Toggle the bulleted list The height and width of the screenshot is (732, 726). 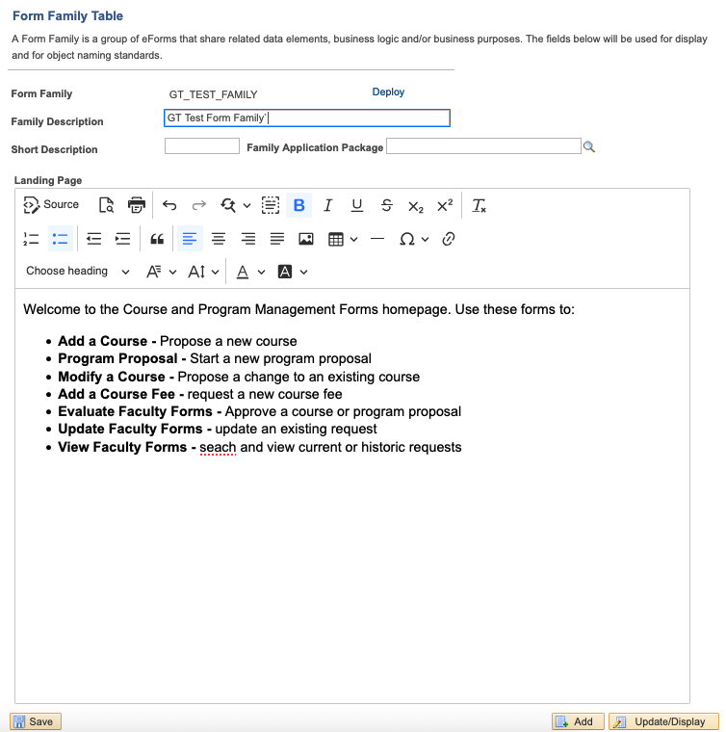tap(61, 239)
